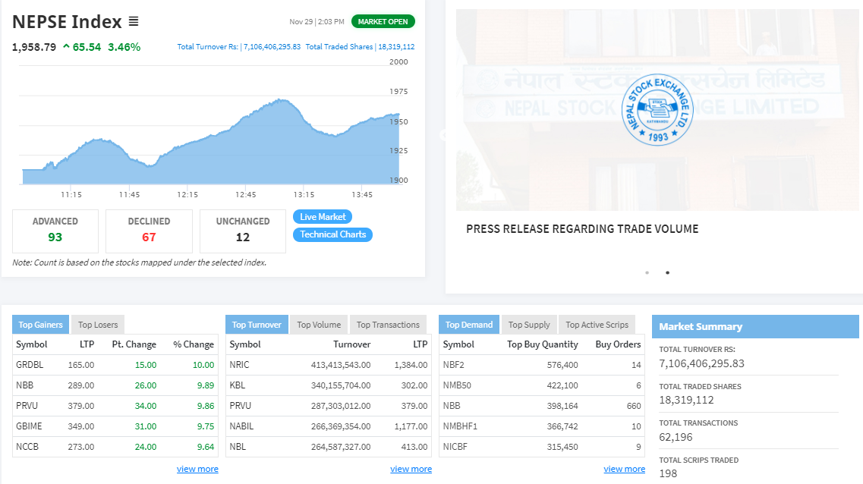This screenshot has height=484, width=863.
Task: Click NBF2 symbol in Top Demand
Action: pyautogui.click(x=454, y=365)
